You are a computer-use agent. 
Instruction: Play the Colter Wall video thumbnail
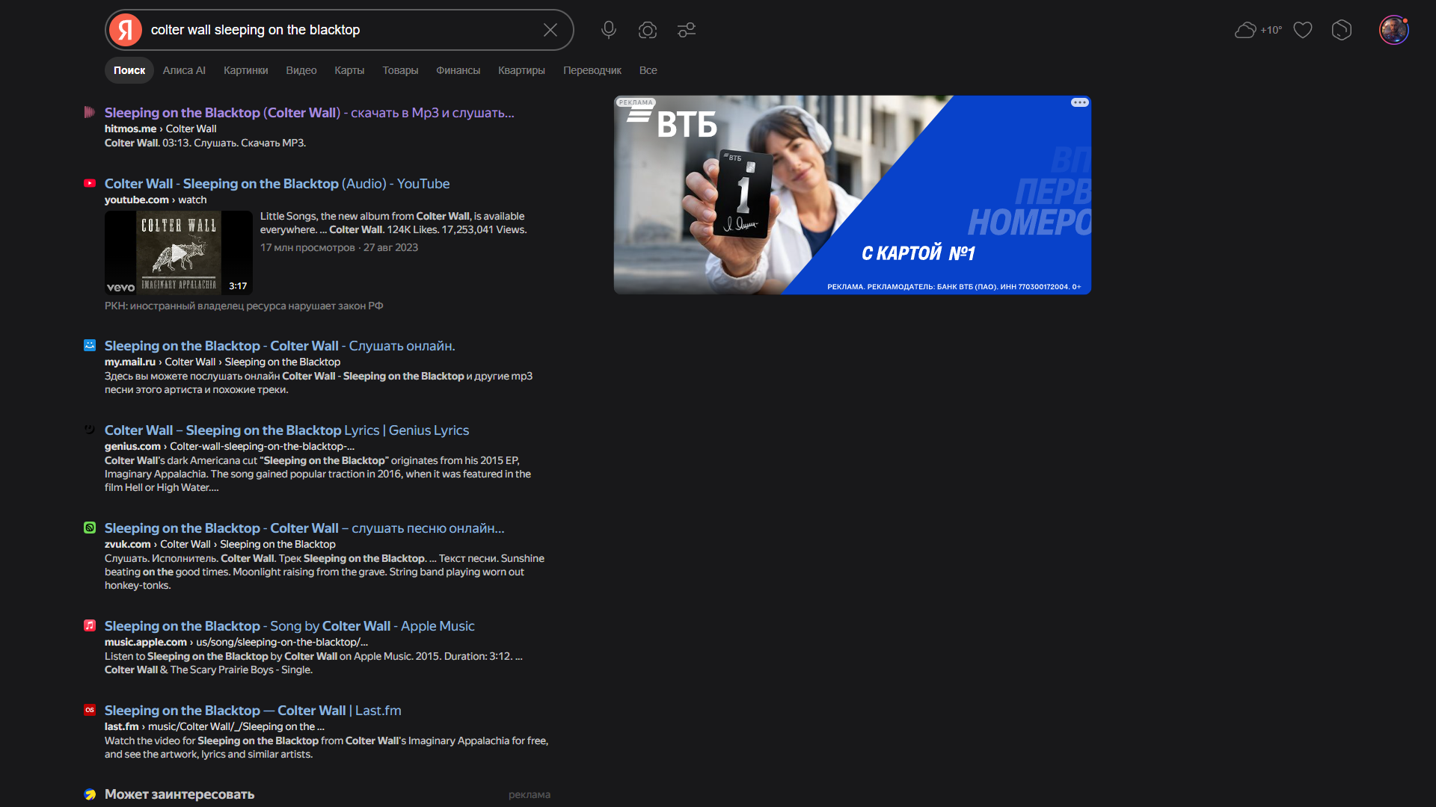click(x=179, y=253)
